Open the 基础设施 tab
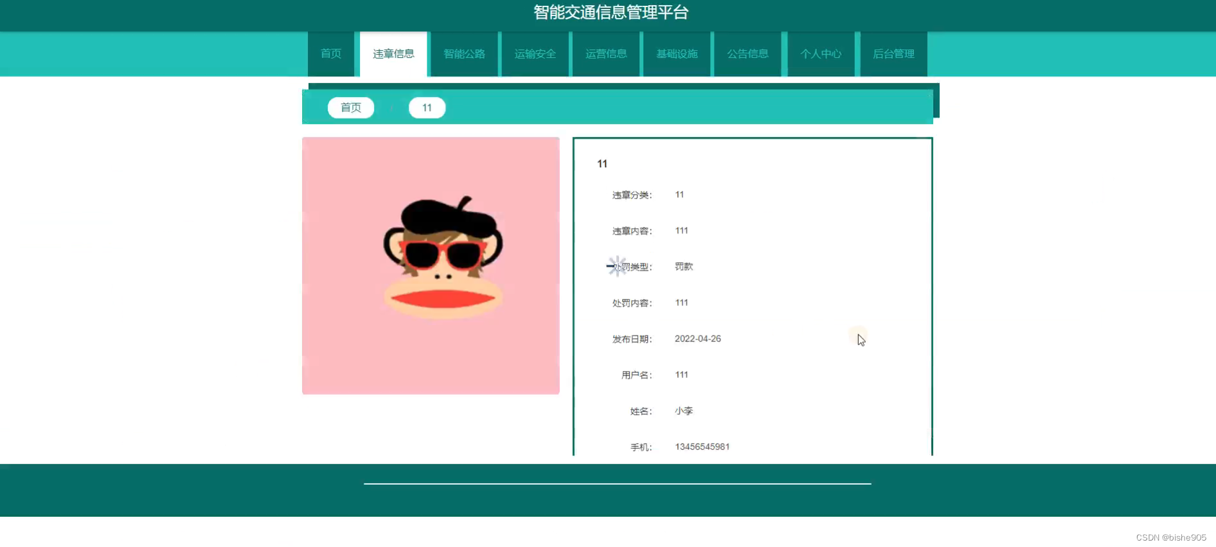1216x547 pixels. pyautogui.click(x=677, y=54)
